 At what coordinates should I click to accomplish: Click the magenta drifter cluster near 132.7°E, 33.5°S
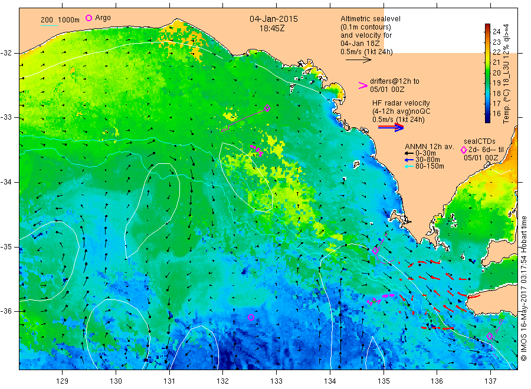point(257,150)
